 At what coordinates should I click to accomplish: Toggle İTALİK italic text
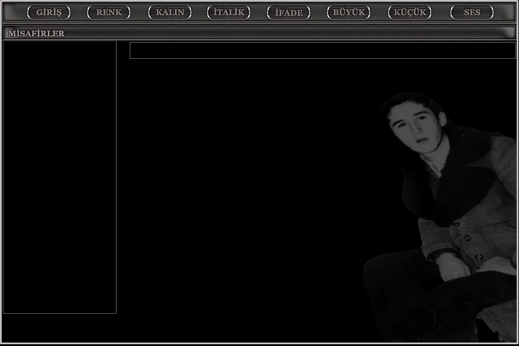click(x=229, y=13)
